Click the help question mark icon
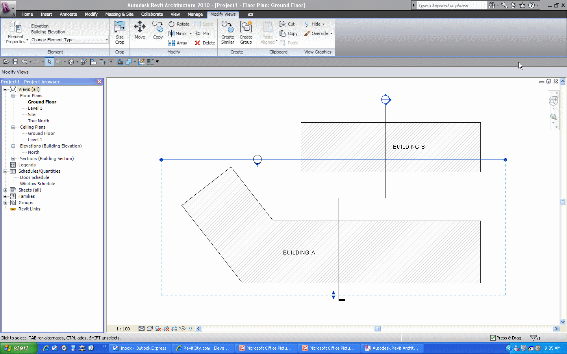567x354 pixels. coord(532,5)
